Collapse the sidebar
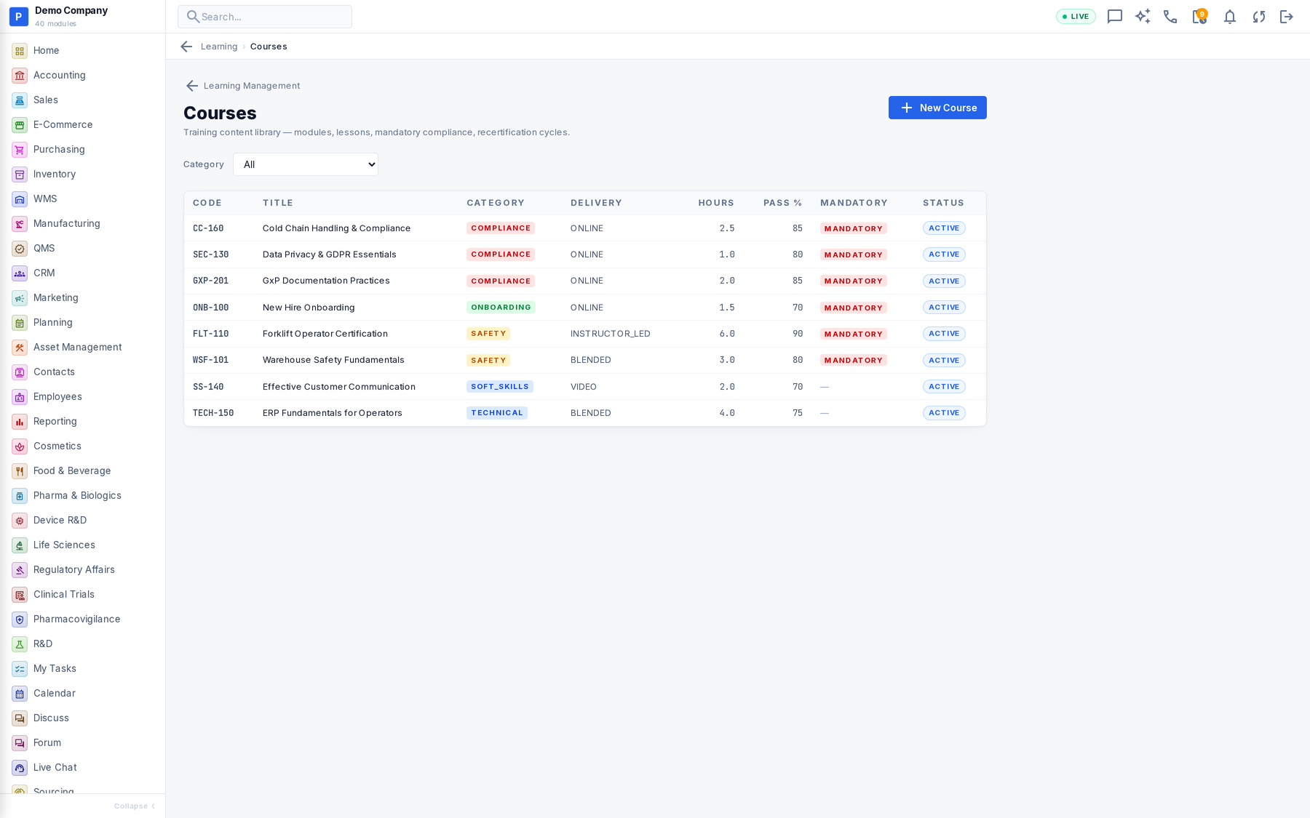This screenshot has height=818, width=1310. coord(135,806)
